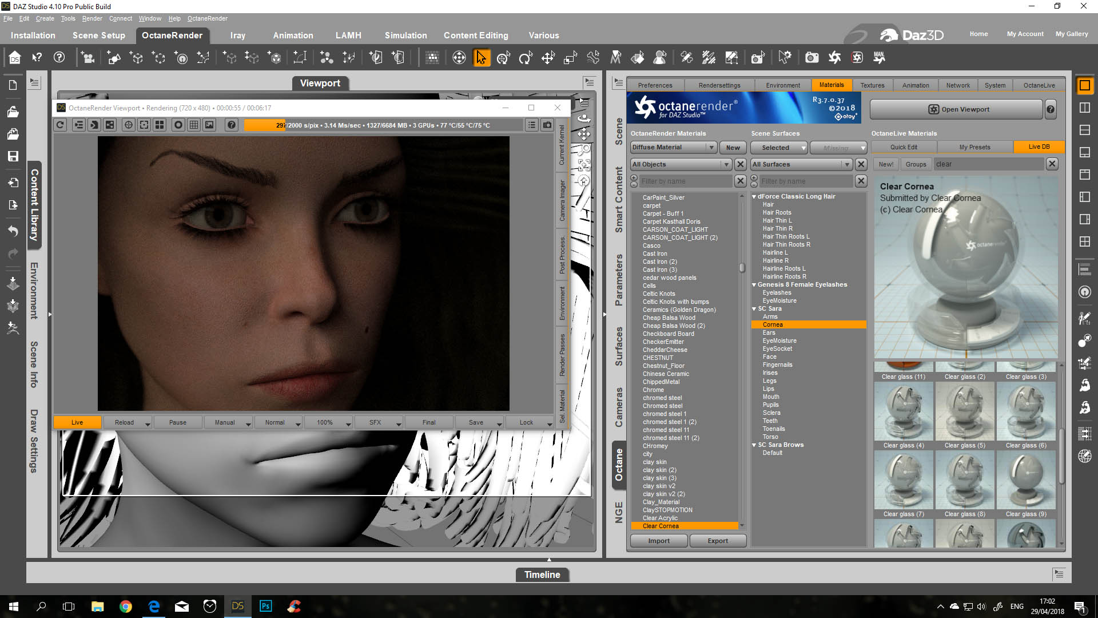Switch to the Rendersettings tab
The height and width of the screenshot is (618, 1098).
point(719,85)
